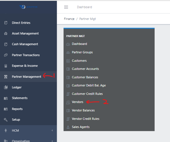This screenshot has height=142, width=170.
Task: Open the Organisation module label
Action: tap(21, 141)
